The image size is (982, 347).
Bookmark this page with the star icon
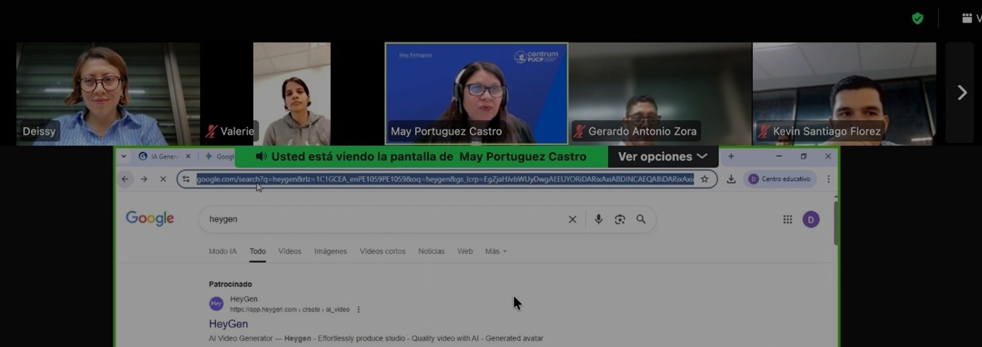click(x=705, y=179)
